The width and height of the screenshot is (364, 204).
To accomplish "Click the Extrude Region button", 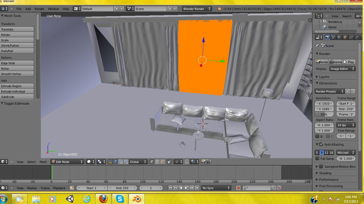I will (17, 86).
